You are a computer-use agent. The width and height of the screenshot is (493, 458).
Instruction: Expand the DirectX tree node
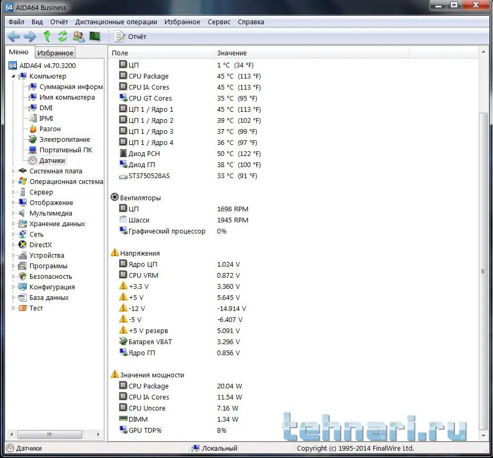coord(14,245)
